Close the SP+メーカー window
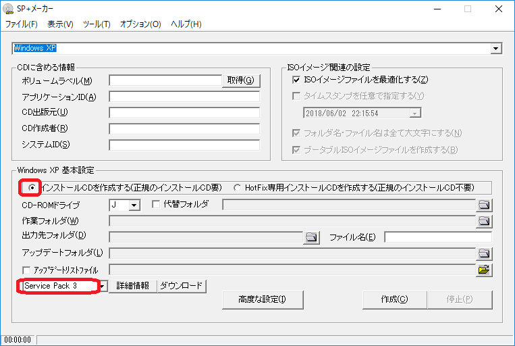Screen dimensions: 515x346 (x=499, y=9)
